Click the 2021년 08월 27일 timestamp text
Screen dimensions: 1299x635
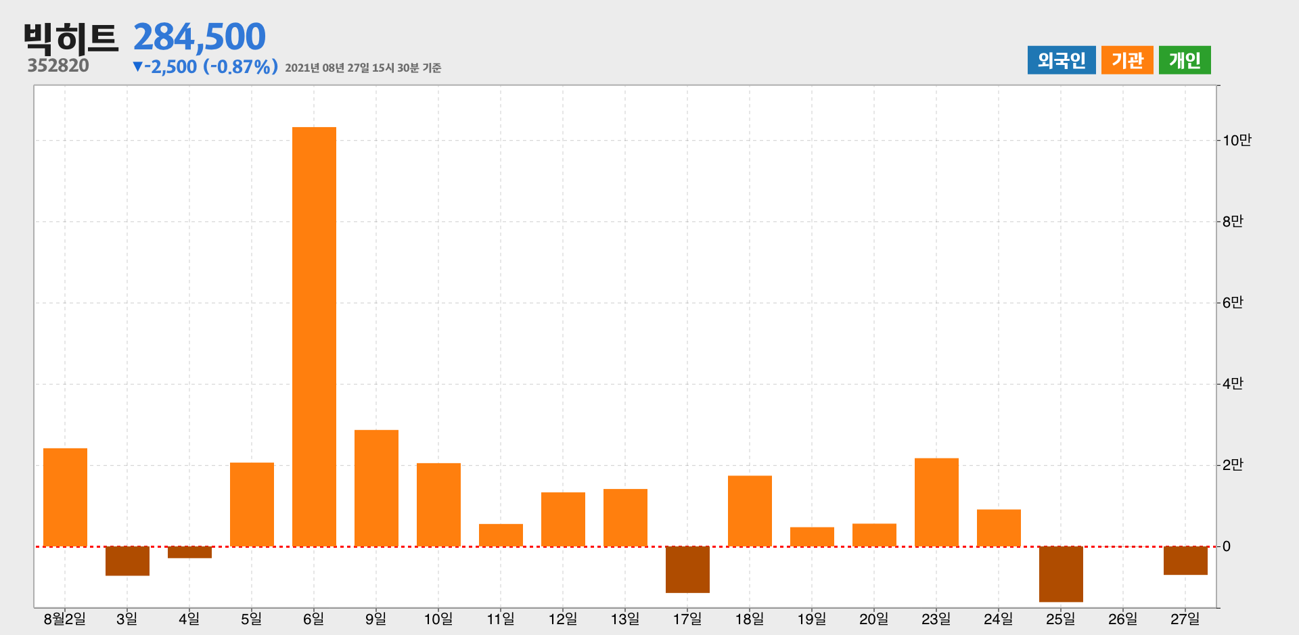[x=363, y=68]
